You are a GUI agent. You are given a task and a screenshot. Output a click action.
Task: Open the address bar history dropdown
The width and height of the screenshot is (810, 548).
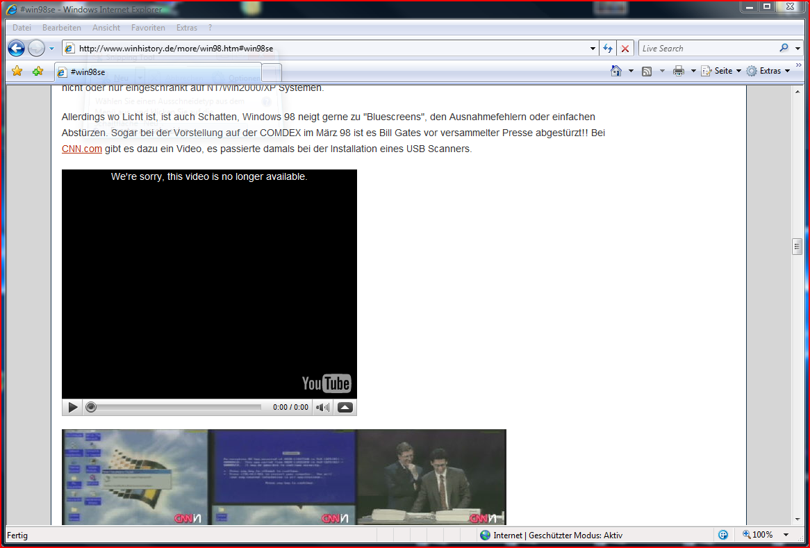tap(593, 49)
